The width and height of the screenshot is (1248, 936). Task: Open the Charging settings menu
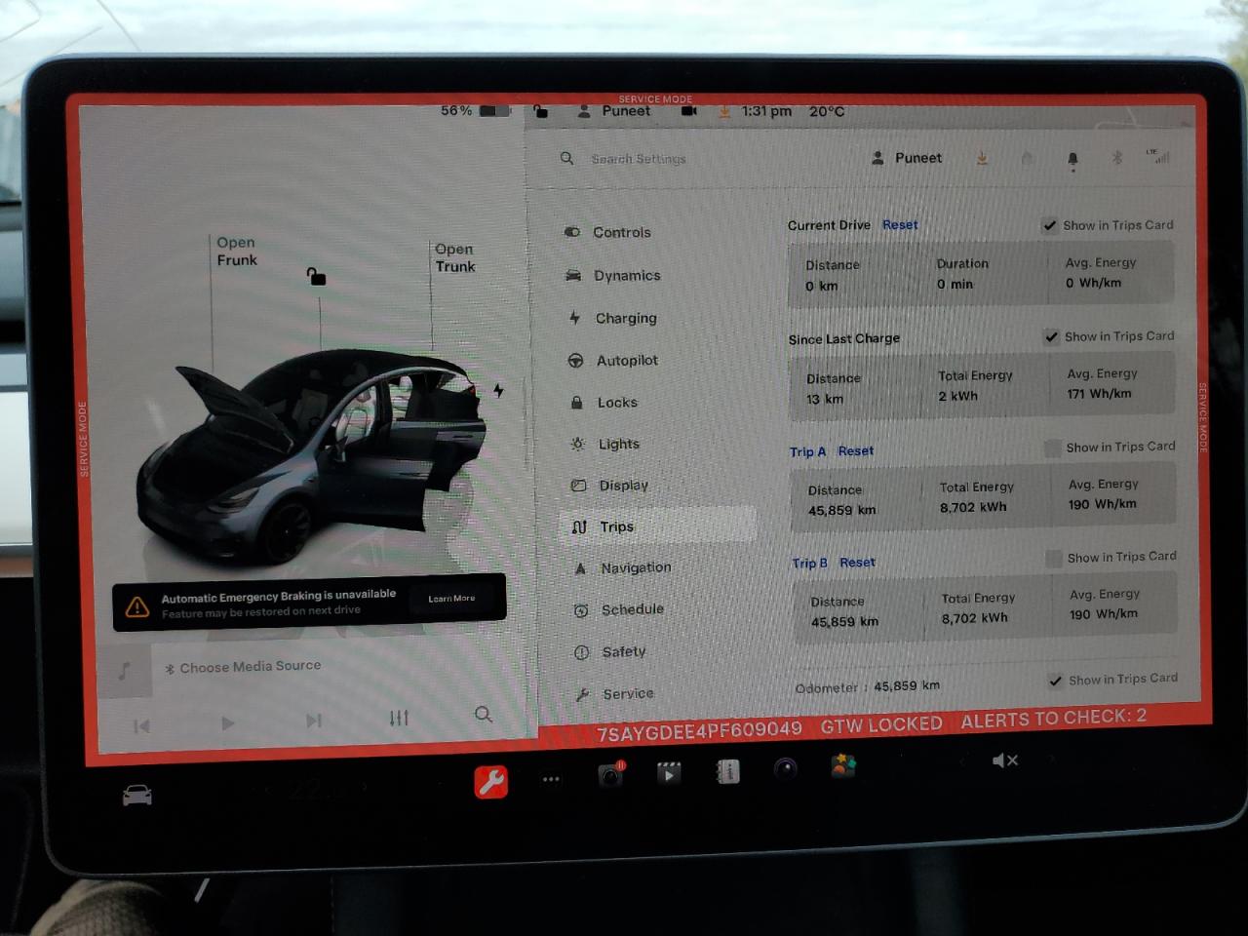pos(612,318)
